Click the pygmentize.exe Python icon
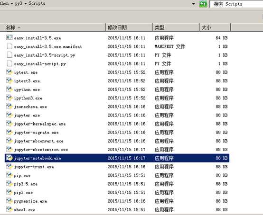The image size is (263, 215). pyautogui.click(x=9, y=201)
